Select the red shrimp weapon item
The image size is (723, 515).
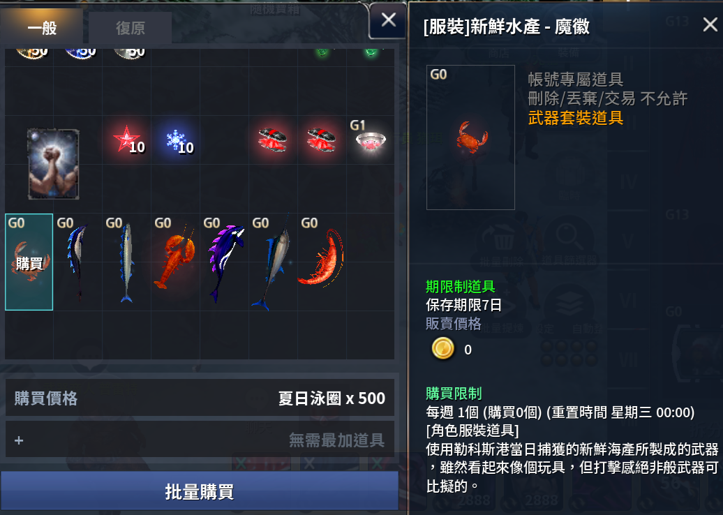coord(322,262)
